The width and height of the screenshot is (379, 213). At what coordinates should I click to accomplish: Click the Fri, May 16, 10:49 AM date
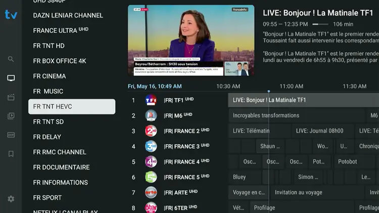pos(155,86)
